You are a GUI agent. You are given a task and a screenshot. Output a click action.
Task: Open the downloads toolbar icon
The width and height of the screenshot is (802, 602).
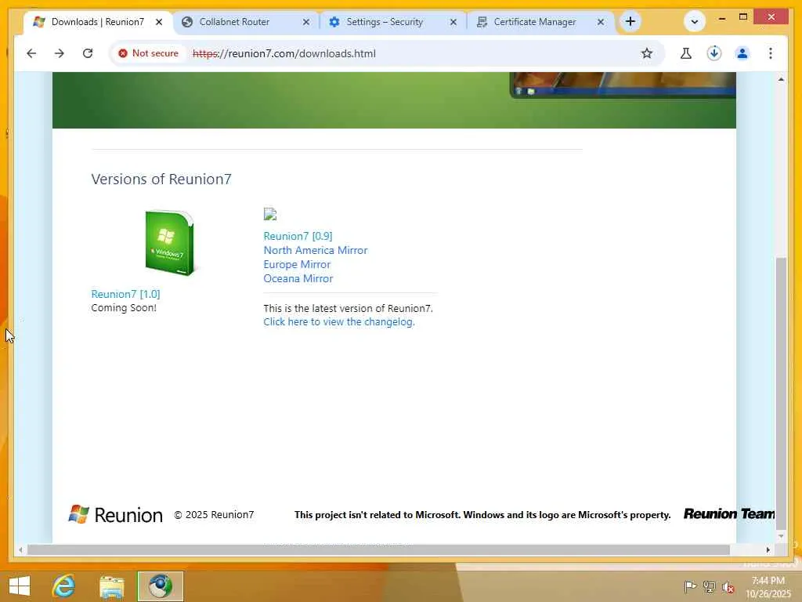click(x=714, y=53)
